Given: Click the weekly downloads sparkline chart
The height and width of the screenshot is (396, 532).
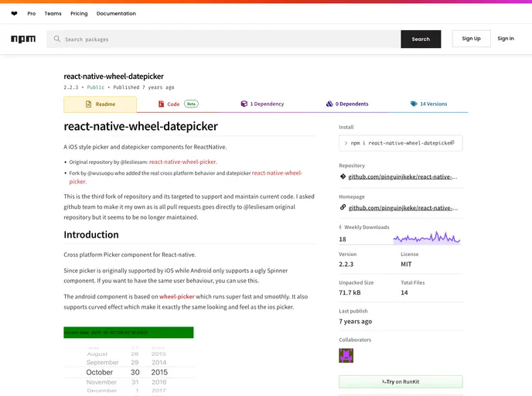Looking at the screenshot, I should coord(427,237).
